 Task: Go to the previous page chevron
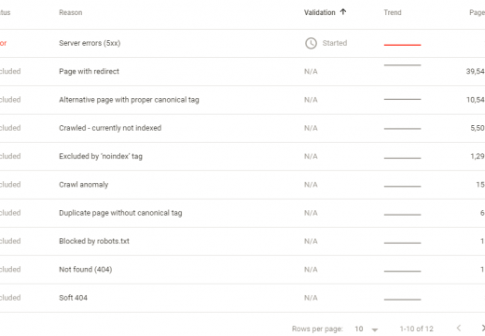[459, 328]
